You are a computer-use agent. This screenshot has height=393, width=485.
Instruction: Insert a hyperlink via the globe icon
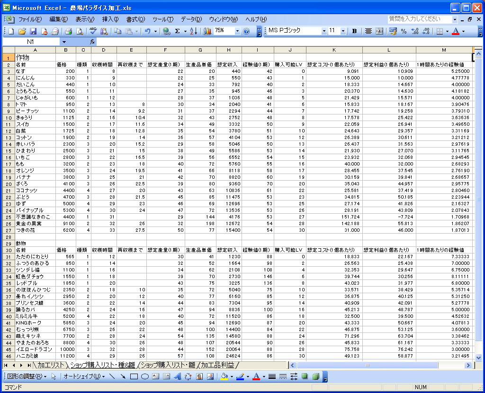pos(166,31)
